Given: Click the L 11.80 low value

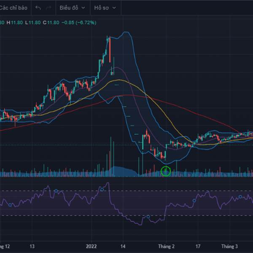Looking at the screenshot, I should (x=33, y=22).
